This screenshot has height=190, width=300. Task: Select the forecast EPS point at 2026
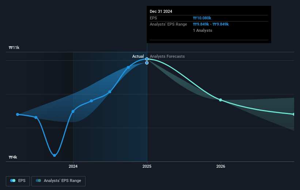(220, 100)
